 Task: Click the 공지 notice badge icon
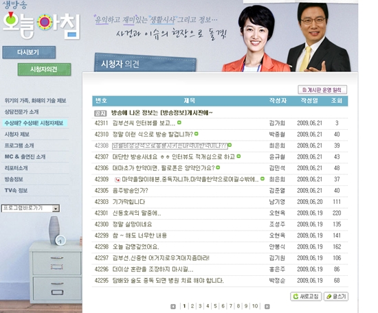point(100,113)
